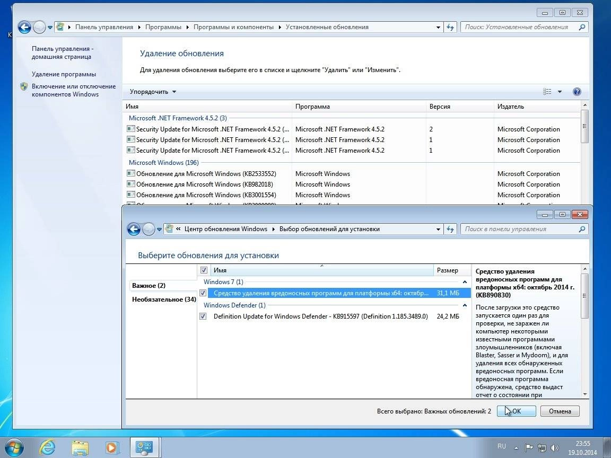Open Включение или отключение компонентов Windows link

click(x=74, y=90)
